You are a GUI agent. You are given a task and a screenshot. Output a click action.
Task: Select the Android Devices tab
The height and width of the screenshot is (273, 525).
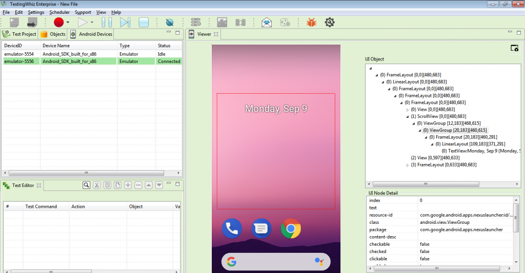click(91, 34)
